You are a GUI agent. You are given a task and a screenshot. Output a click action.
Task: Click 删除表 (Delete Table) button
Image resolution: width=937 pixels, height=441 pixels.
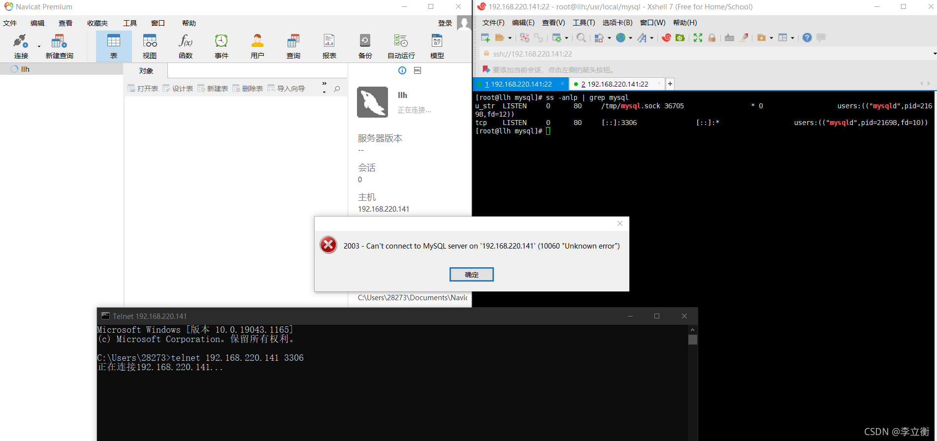pyautogui.click(x=248, y=89)
